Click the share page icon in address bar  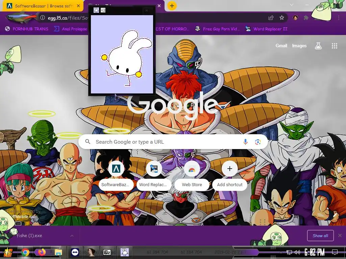pyautogui.click(x=271, y=18)
